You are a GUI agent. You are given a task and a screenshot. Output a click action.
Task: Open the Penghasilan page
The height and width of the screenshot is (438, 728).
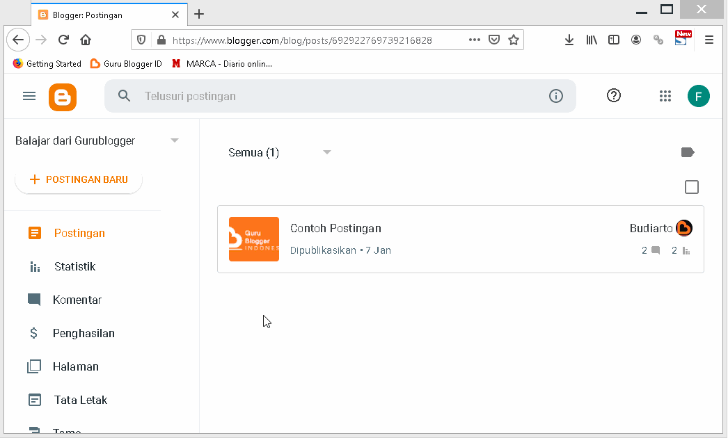point(83,333)
